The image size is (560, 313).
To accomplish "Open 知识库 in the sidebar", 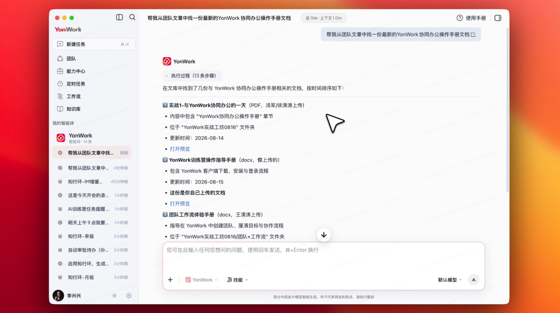I will coord(93,109).
